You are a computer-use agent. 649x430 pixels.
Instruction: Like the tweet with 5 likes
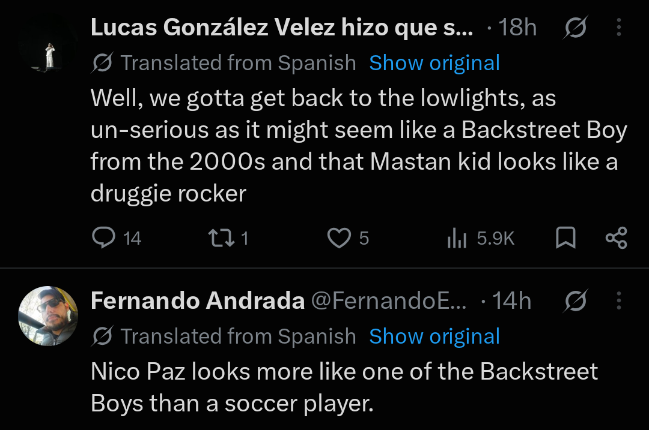[x=348, y=238]
